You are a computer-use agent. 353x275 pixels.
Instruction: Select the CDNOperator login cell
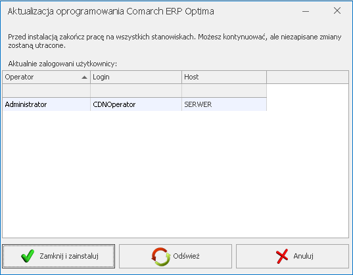136,104
